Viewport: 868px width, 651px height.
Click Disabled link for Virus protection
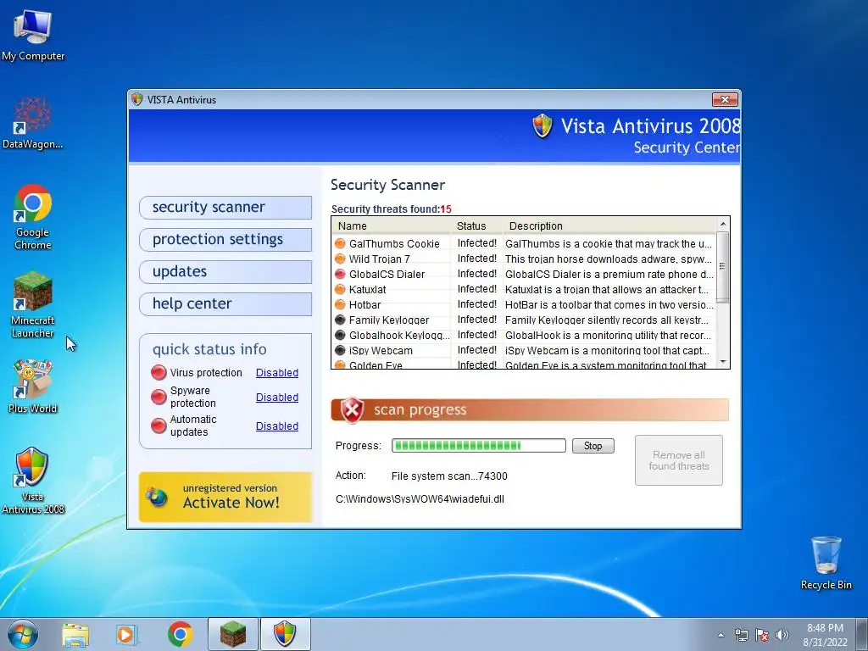(277, 373)
